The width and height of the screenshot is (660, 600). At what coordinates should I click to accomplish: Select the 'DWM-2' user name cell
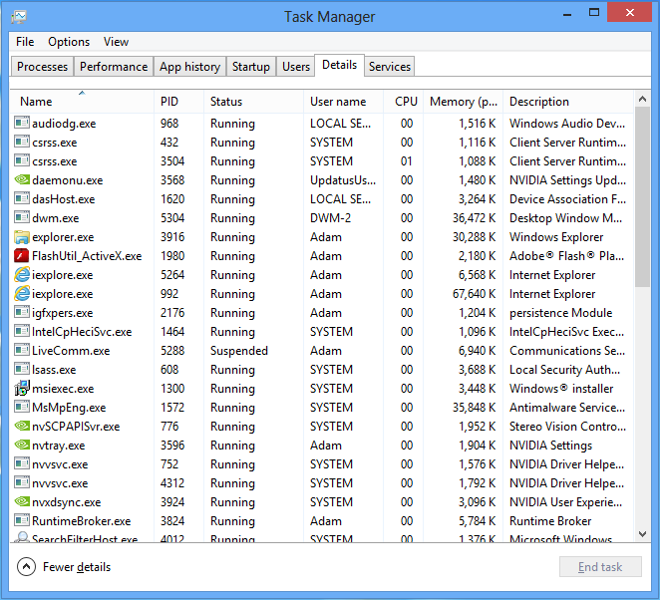(x=330, y=218)
